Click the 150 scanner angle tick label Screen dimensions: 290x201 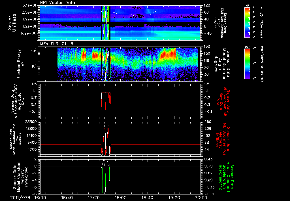[x=207, y=54]
